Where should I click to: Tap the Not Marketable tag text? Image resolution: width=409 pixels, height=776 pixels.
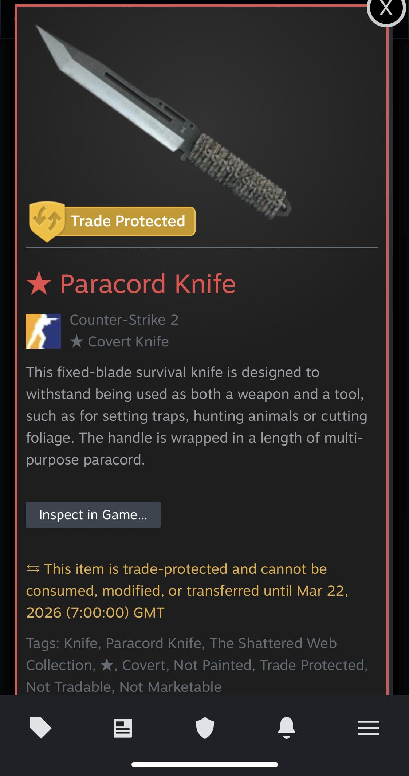[170, 687]
